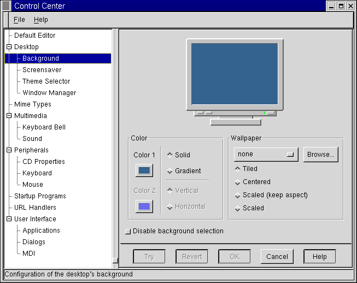This screenshot has width=357, height=283.
Task: Click the Browse... button
Action: pyautogui.click(x=320, y=155)
